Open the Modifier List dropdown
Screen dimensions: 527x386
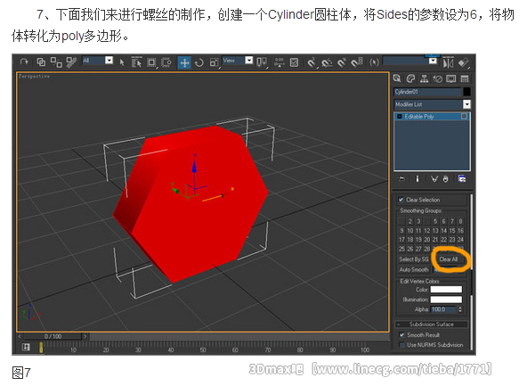(x=432, y=104)
